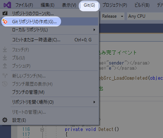Select フェッチ(F) menu entry
Viewport: 163px width, 138px height.
49,50
